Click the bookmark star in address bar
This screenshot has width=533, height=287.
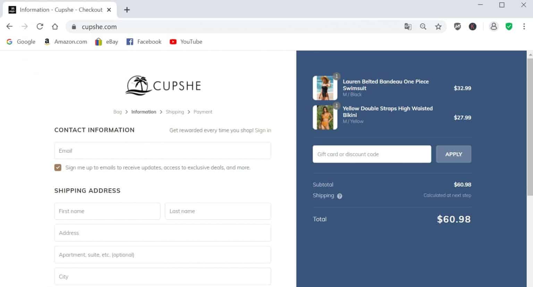pyautogui.click(x=438, y=26)
